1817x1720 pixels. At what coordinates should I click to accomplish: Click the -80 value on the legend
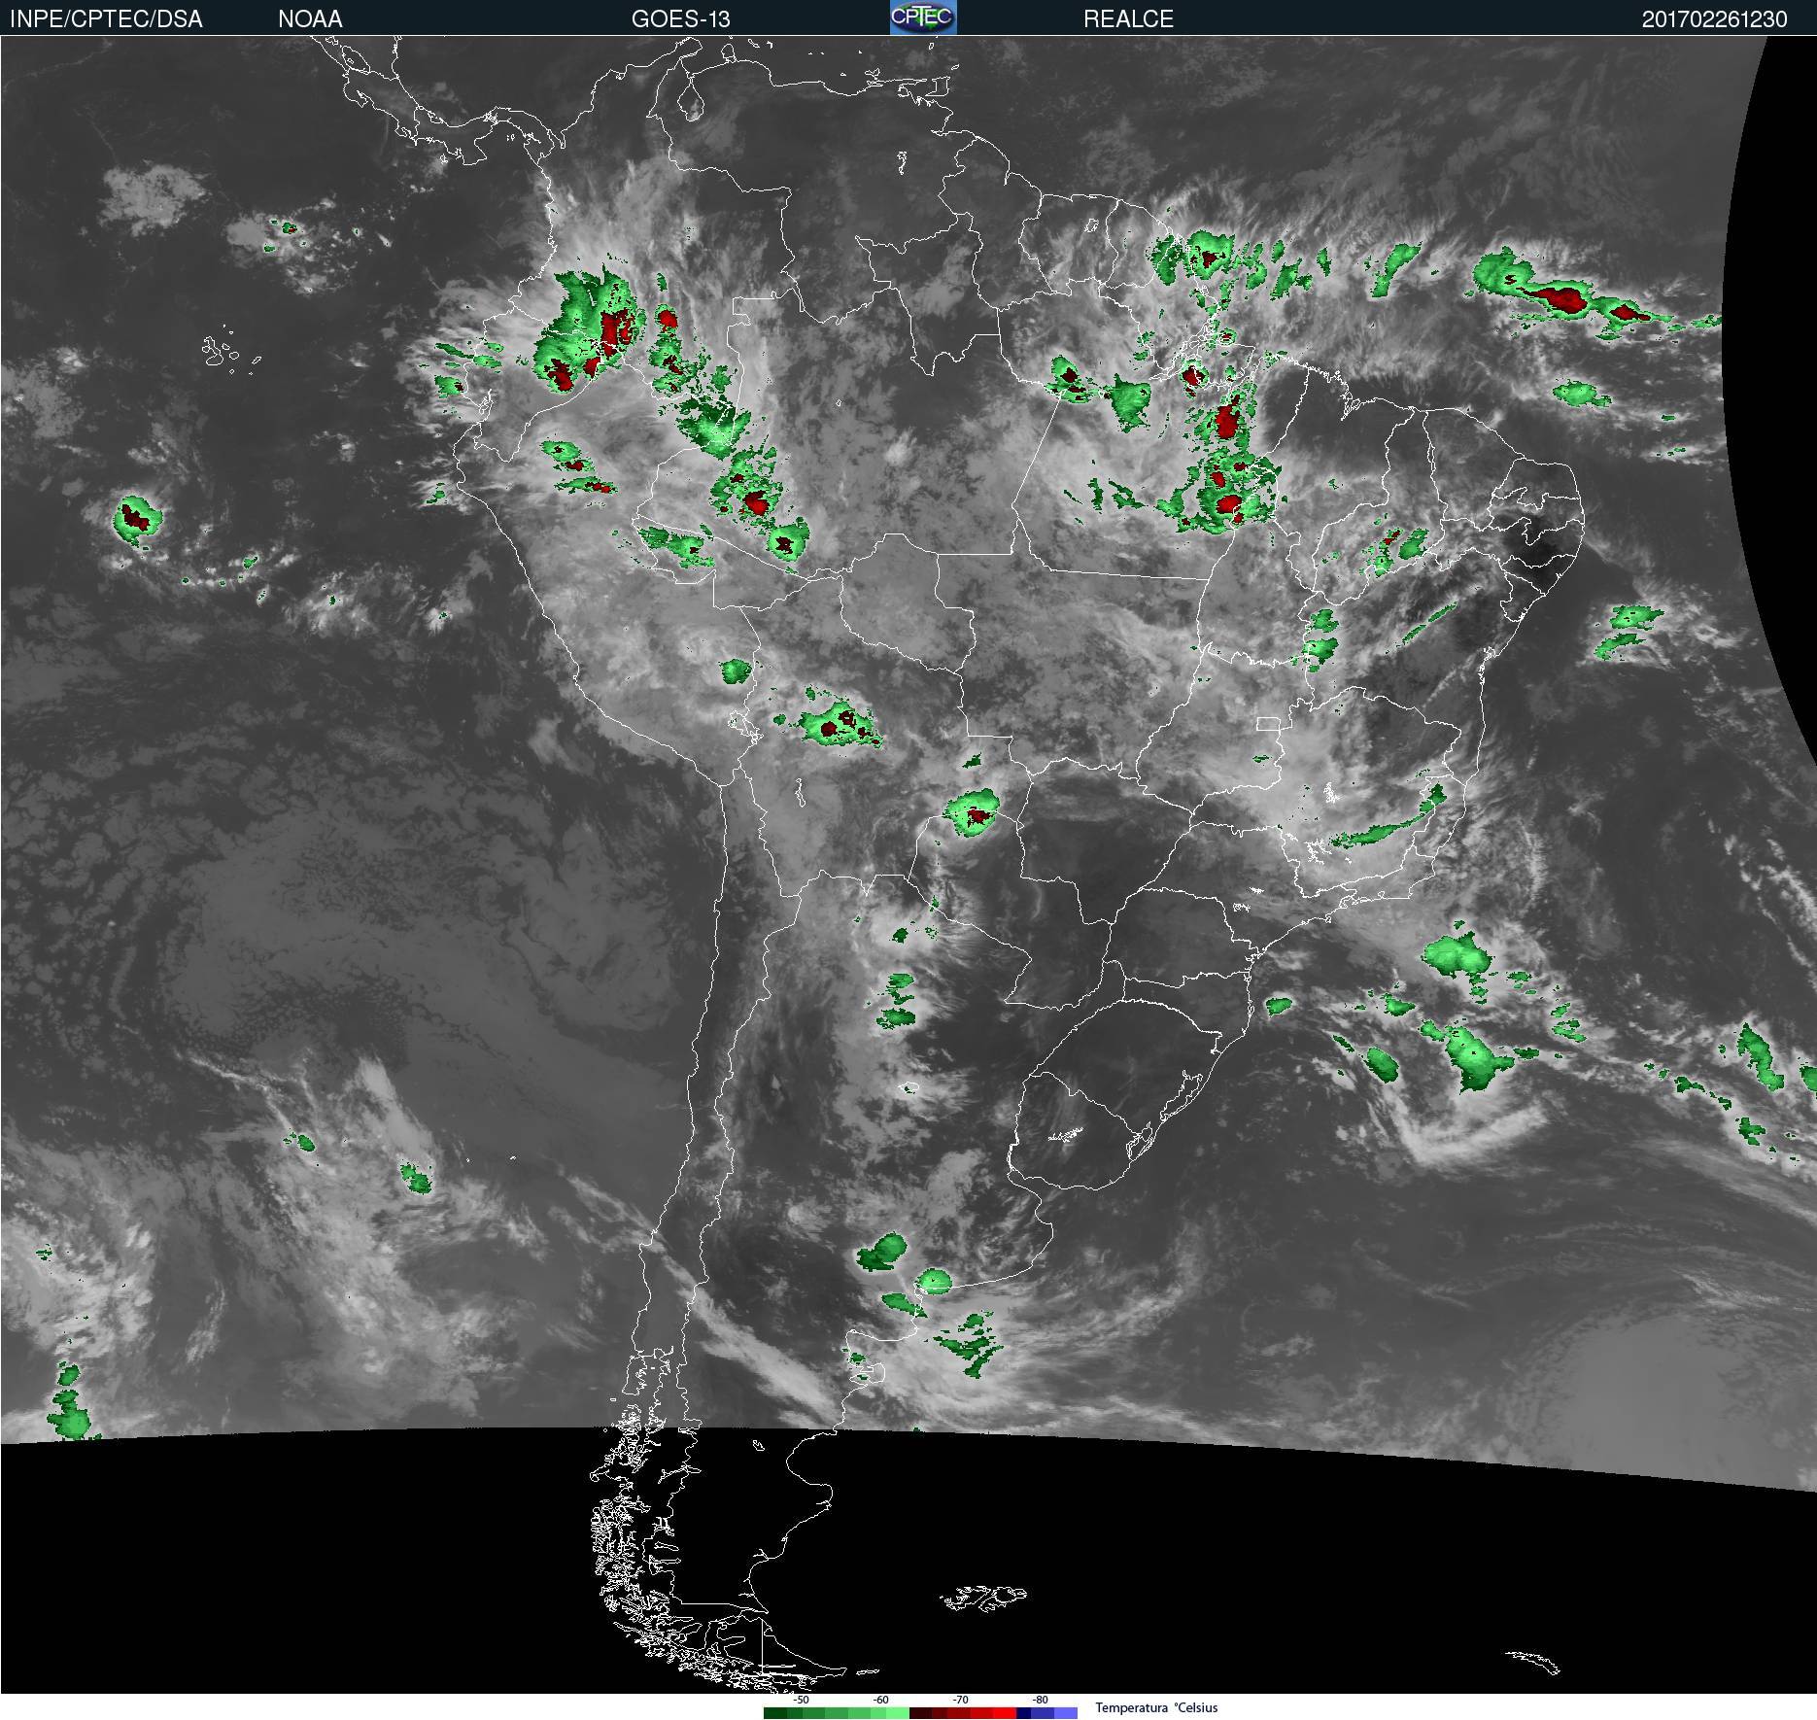pyautogui.click(x=1040, y=1701)
